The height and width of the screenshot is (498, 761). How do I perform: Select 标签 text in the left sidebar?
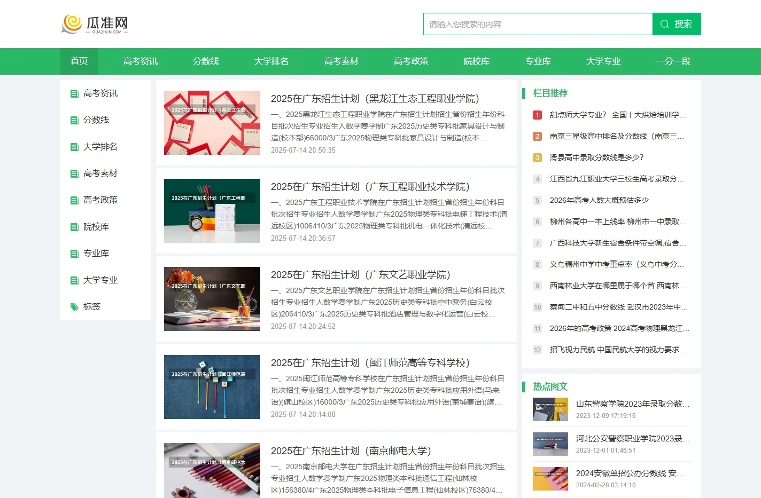[92, 307]
